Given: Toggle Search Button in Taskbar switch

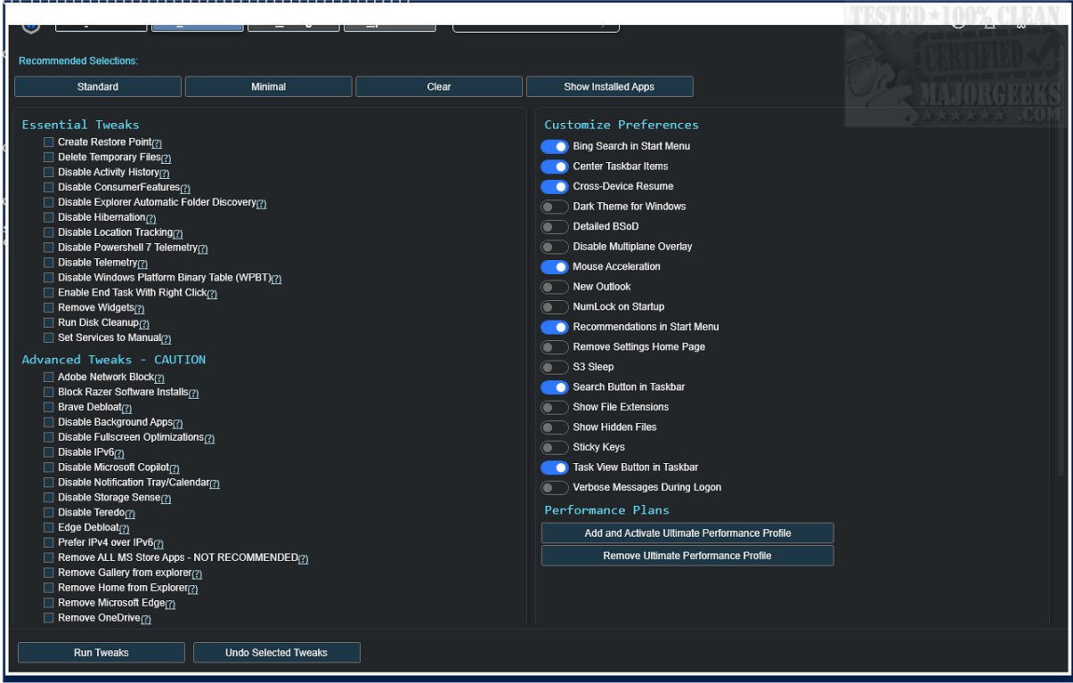Looking at the screenshot, I should point(555,387).
